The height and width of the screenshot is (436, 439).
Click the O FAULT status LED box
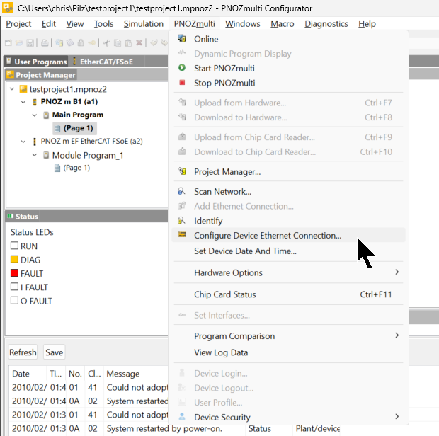pyautogui.click(x=14, y=300)
